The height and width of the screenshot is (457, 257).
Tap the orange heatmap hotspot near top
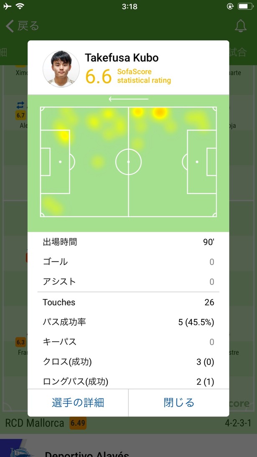coord(160,112)
